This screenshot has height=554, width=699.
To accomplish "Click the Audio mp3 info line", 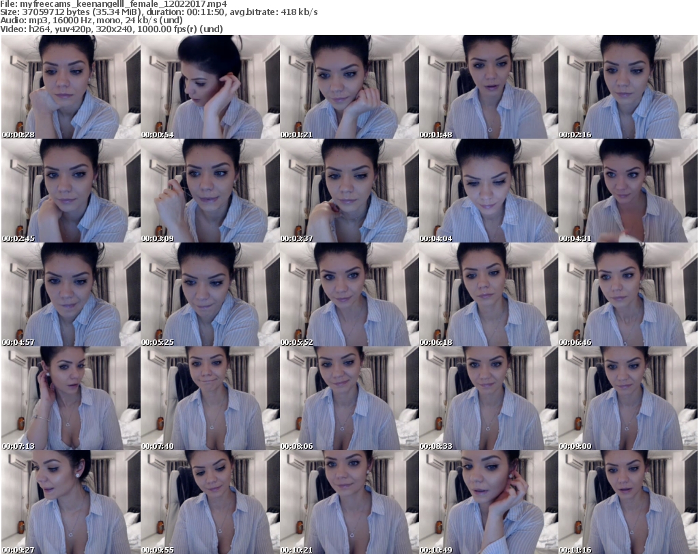I will (x=91, y=20).
